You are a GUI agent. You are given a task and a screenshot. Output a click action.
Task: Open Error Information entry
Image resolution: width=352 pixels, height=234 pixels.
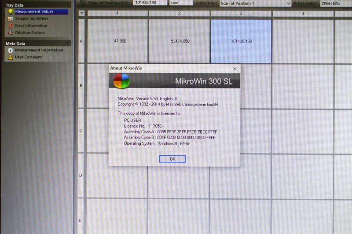click(31, 26)
